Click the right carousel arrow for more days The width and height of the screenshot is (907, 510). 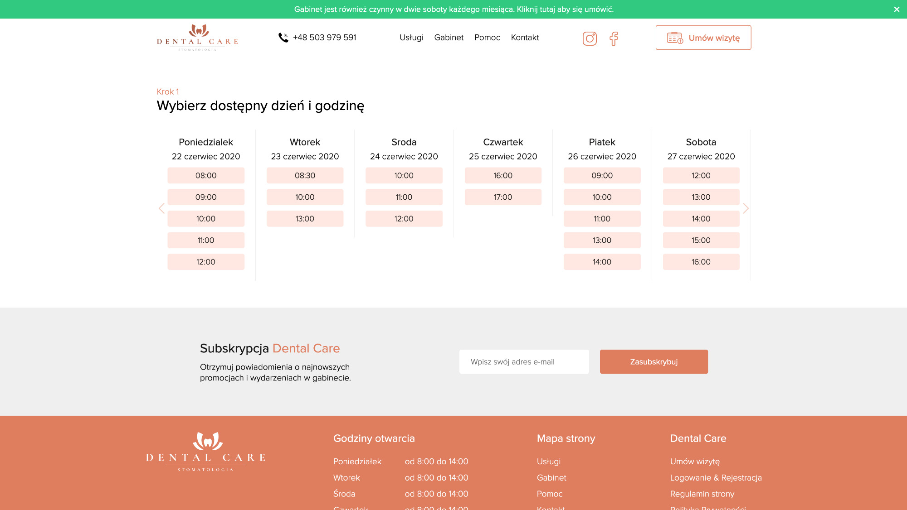746,208
